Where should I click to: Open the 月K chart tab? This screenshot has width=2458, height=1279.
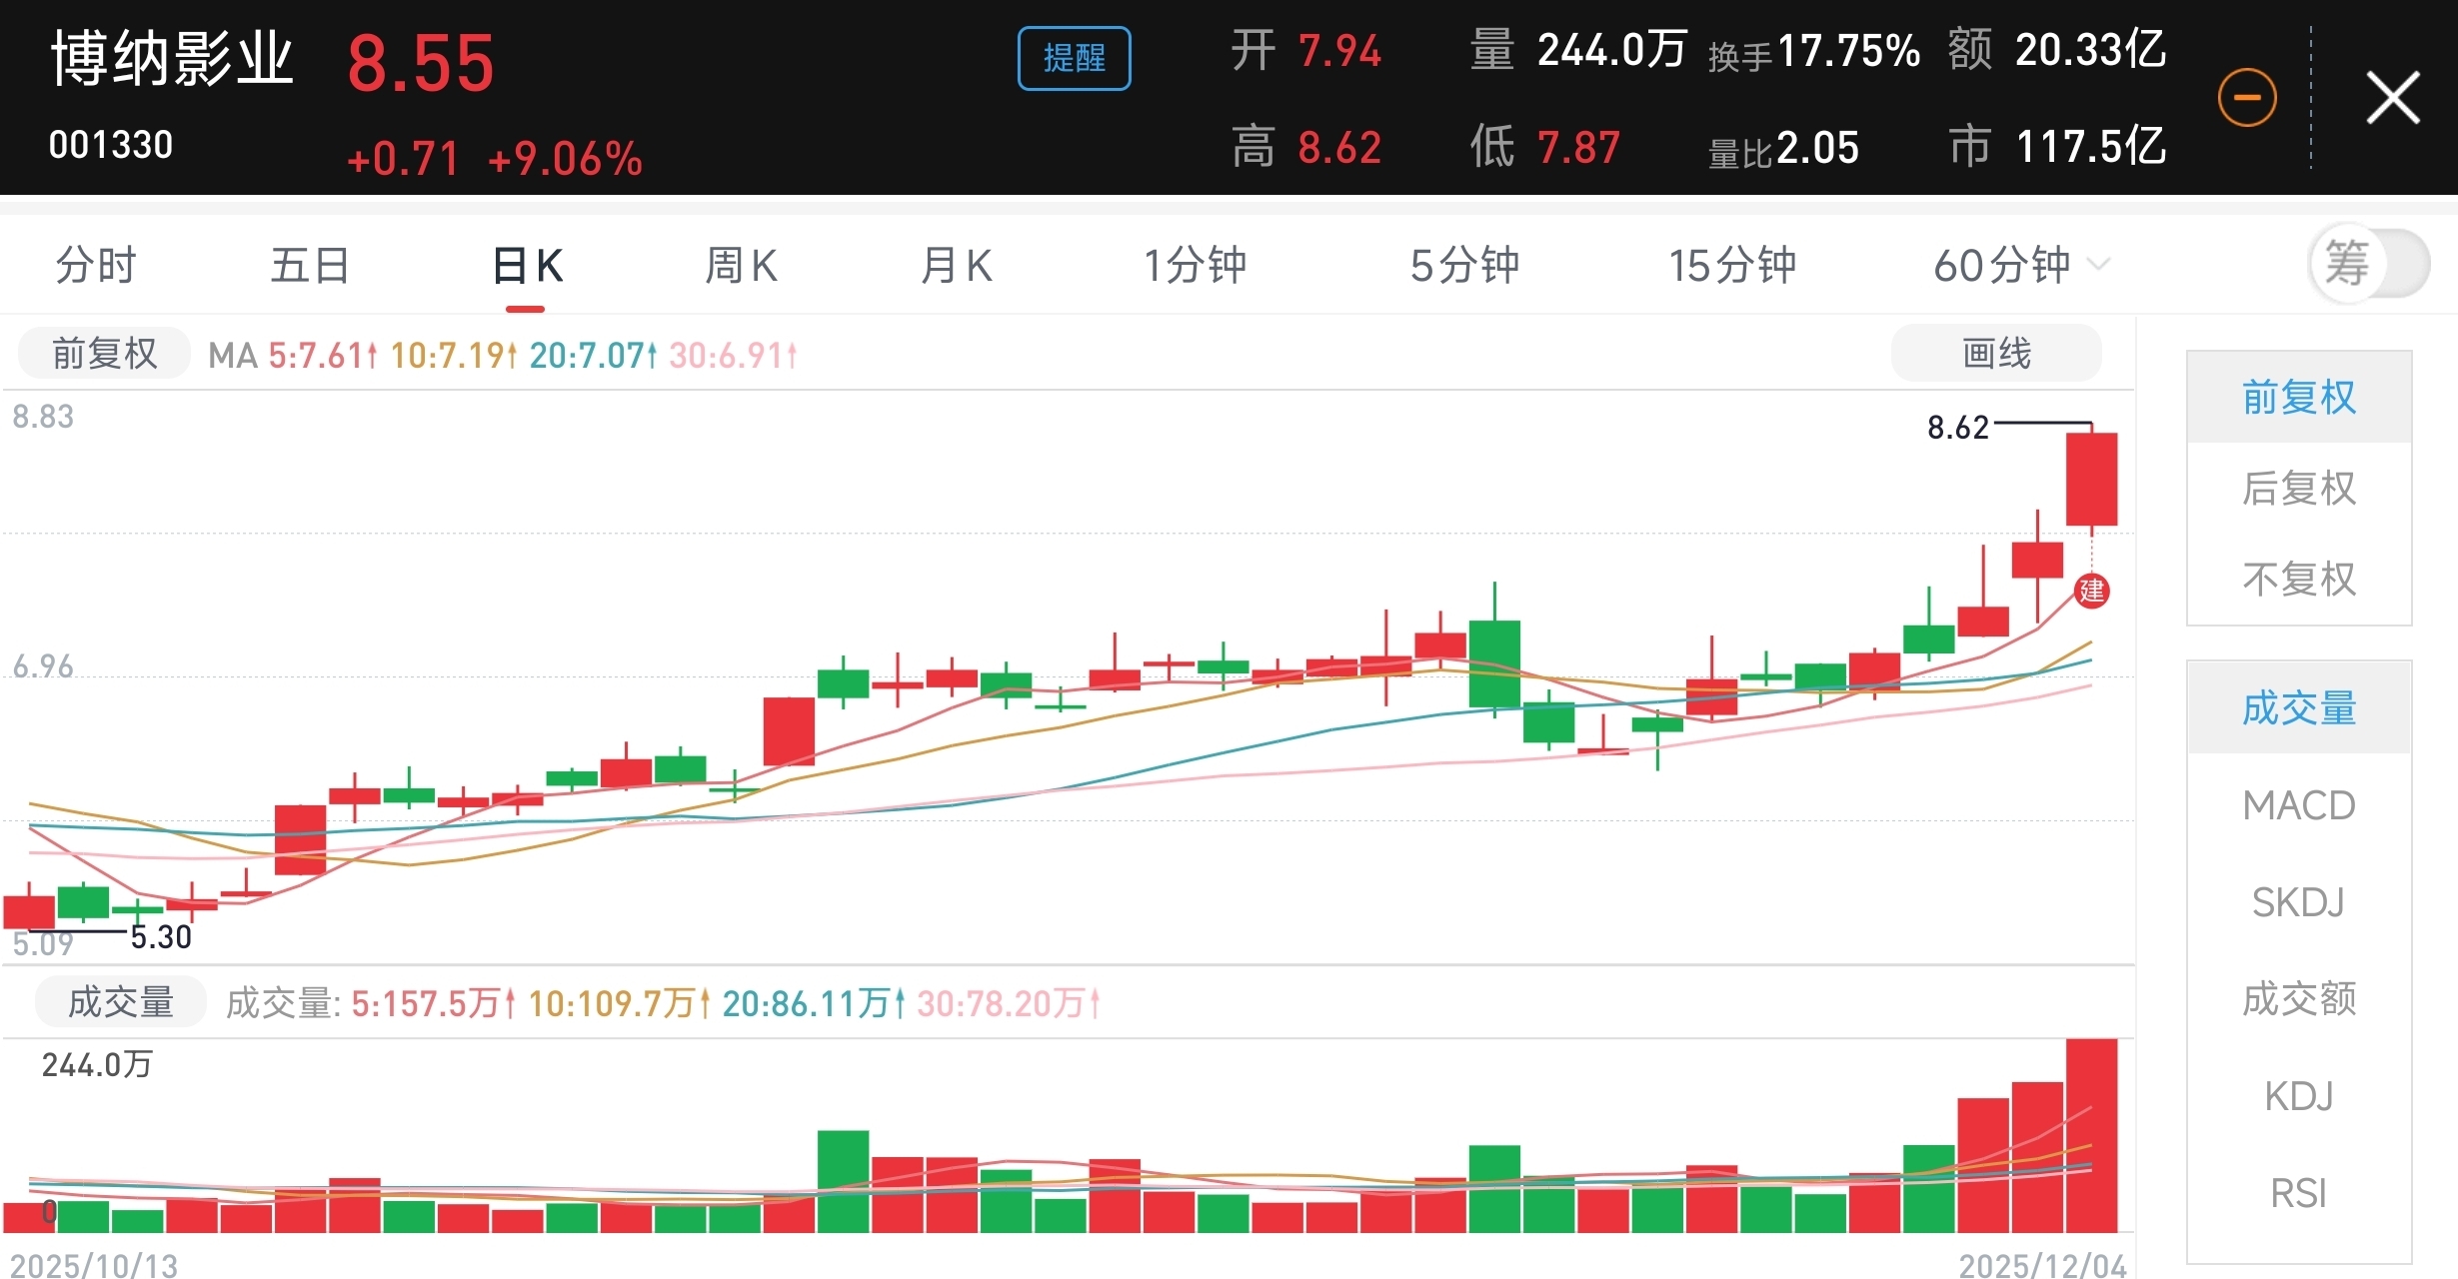click(x=956, y=266)
